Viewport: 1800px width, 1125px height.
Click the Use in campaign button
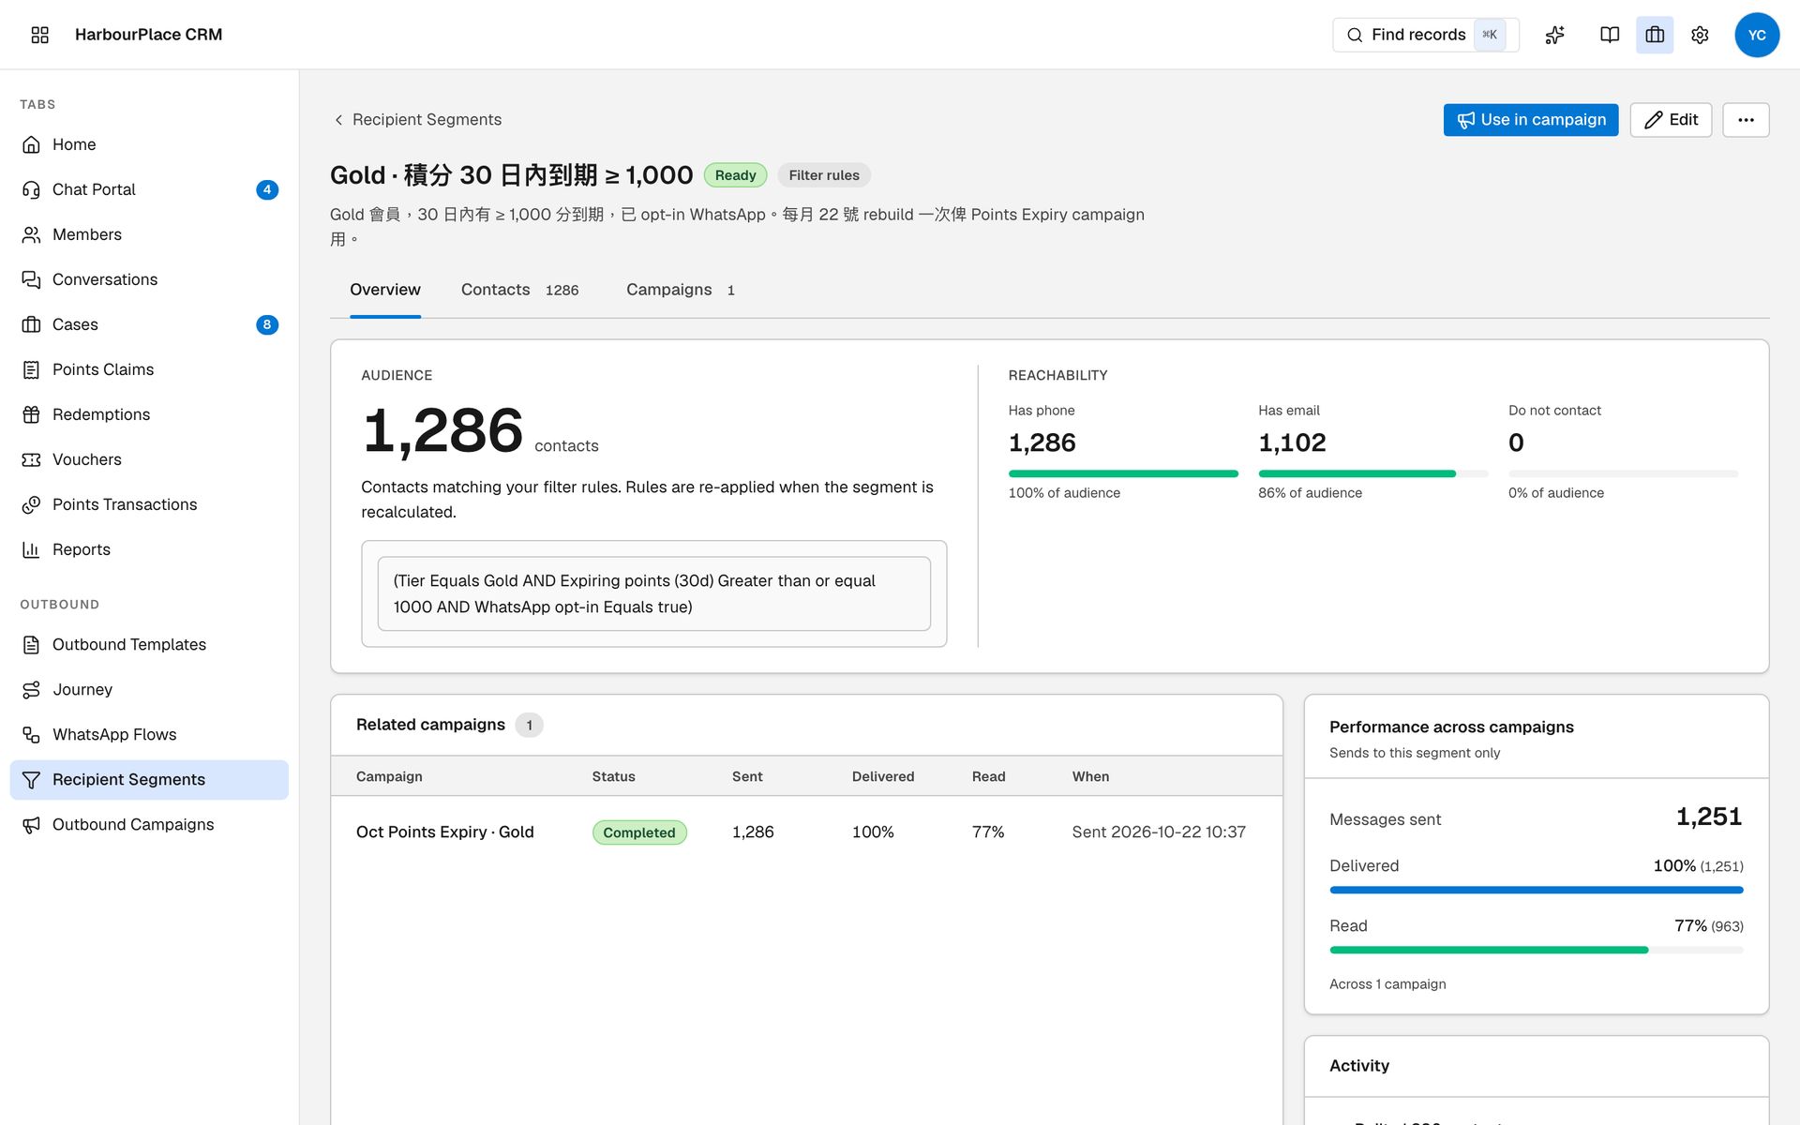[1531, 120]
